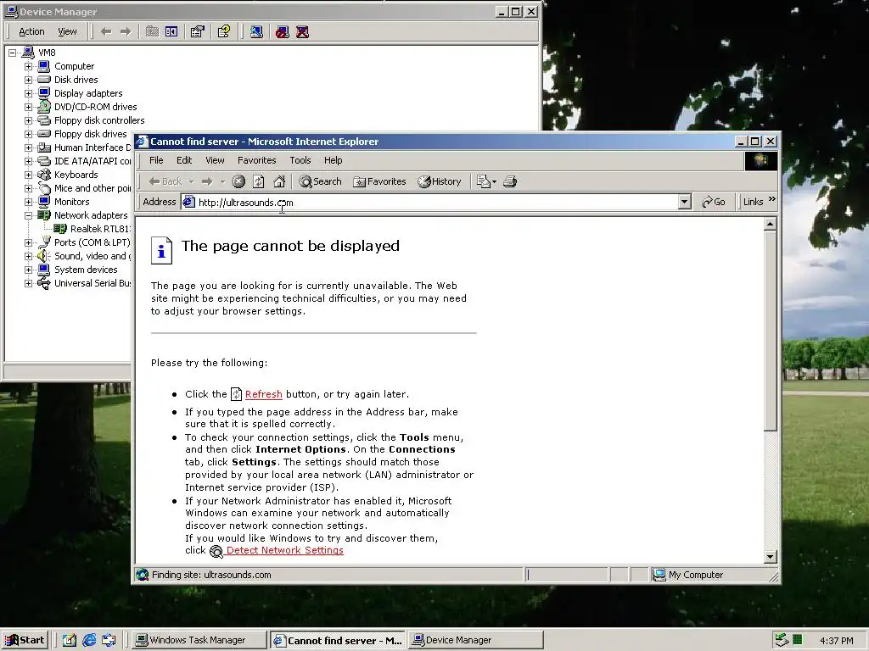Switch to Windows Task Manager taskbar button
The image size is (869, 651).
pos(199,640)
